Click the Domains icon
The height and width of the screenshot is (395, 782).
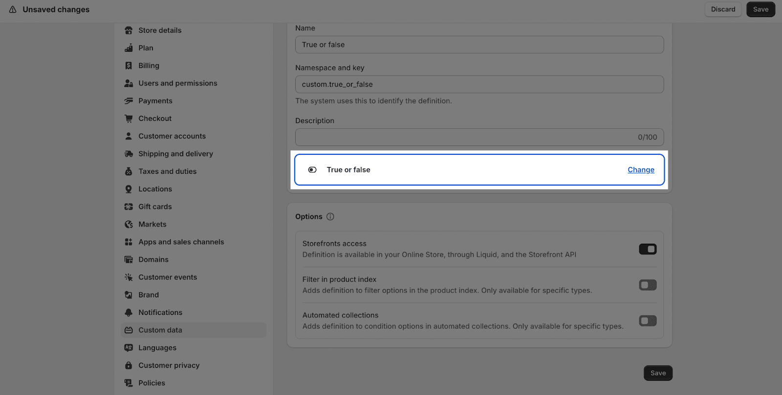click(x=129, y=259)
